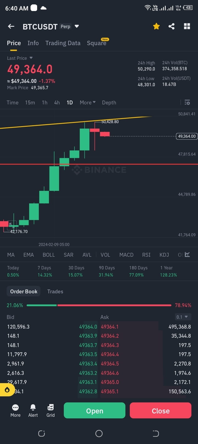Select the MACD indicator

(126, 255)
